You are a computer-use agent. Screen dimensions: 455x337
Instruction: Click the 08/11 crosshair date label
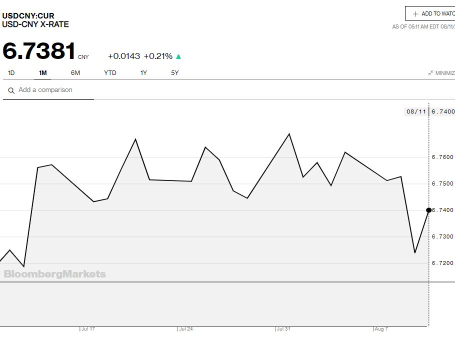416,111
